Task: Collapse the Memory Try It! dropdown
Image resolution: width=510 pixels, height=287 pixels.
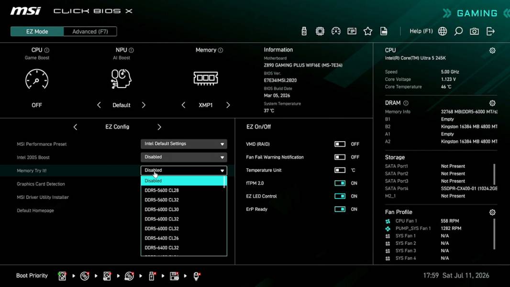Action: click(x=184, y=170)
